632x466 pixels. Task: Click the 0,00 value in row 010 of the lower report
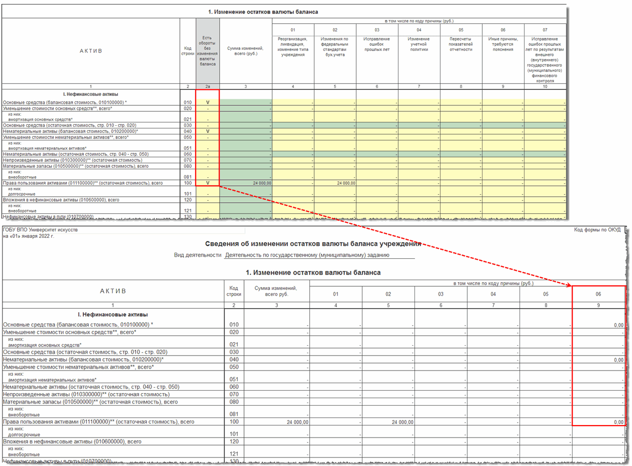[x=618, y=325]
